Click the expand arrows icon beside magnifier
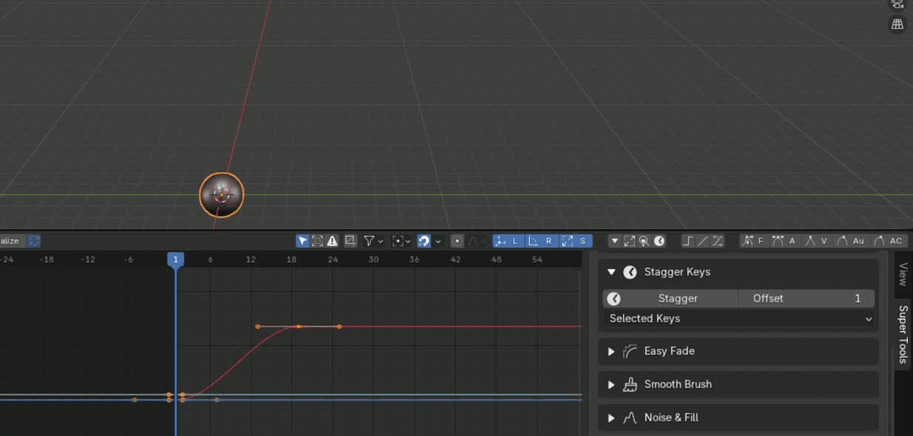 point(630,241)
